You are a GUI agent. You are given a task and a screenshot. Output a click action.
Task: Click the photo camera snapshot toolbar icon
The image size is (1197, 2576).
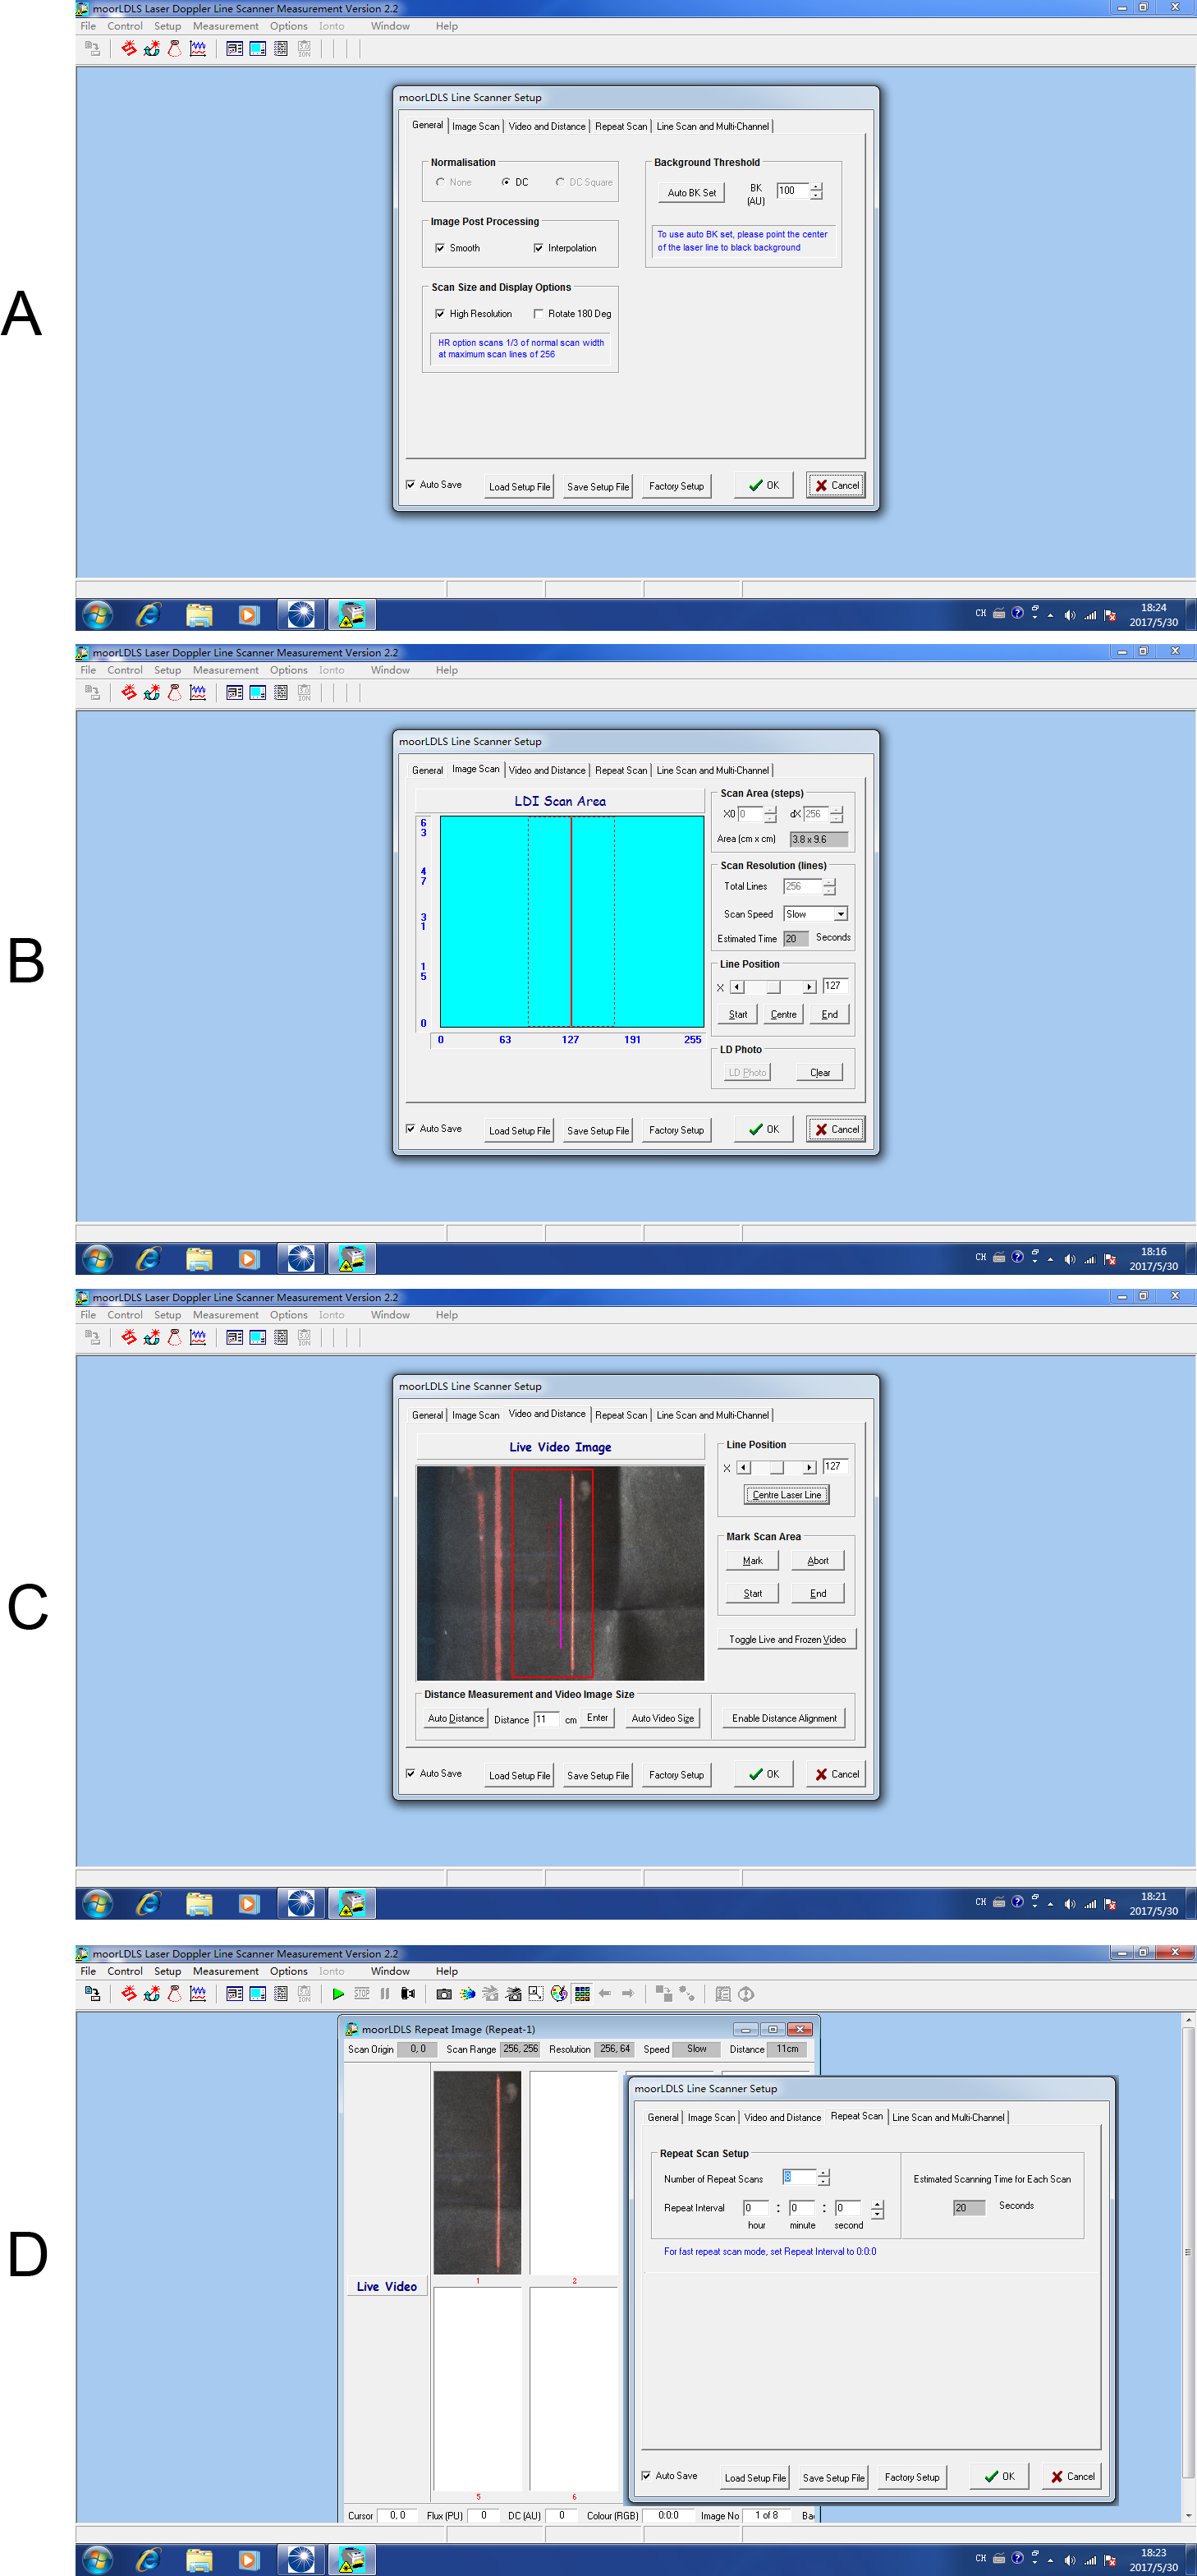point(443,1993)
